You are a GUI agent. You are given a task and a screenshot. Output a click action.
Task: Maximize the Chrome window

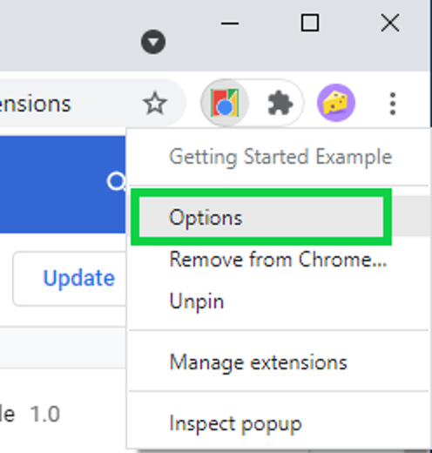click(x=310, y=23)
